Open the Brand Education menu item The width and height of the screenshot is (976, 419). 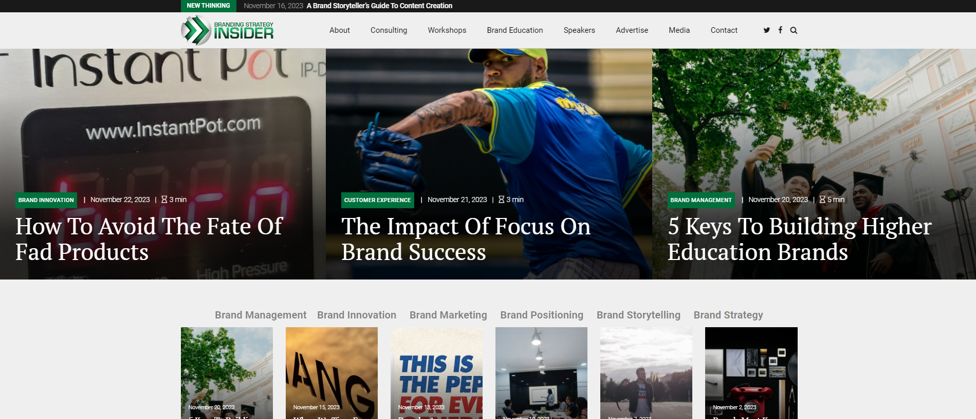click(514, 30)
